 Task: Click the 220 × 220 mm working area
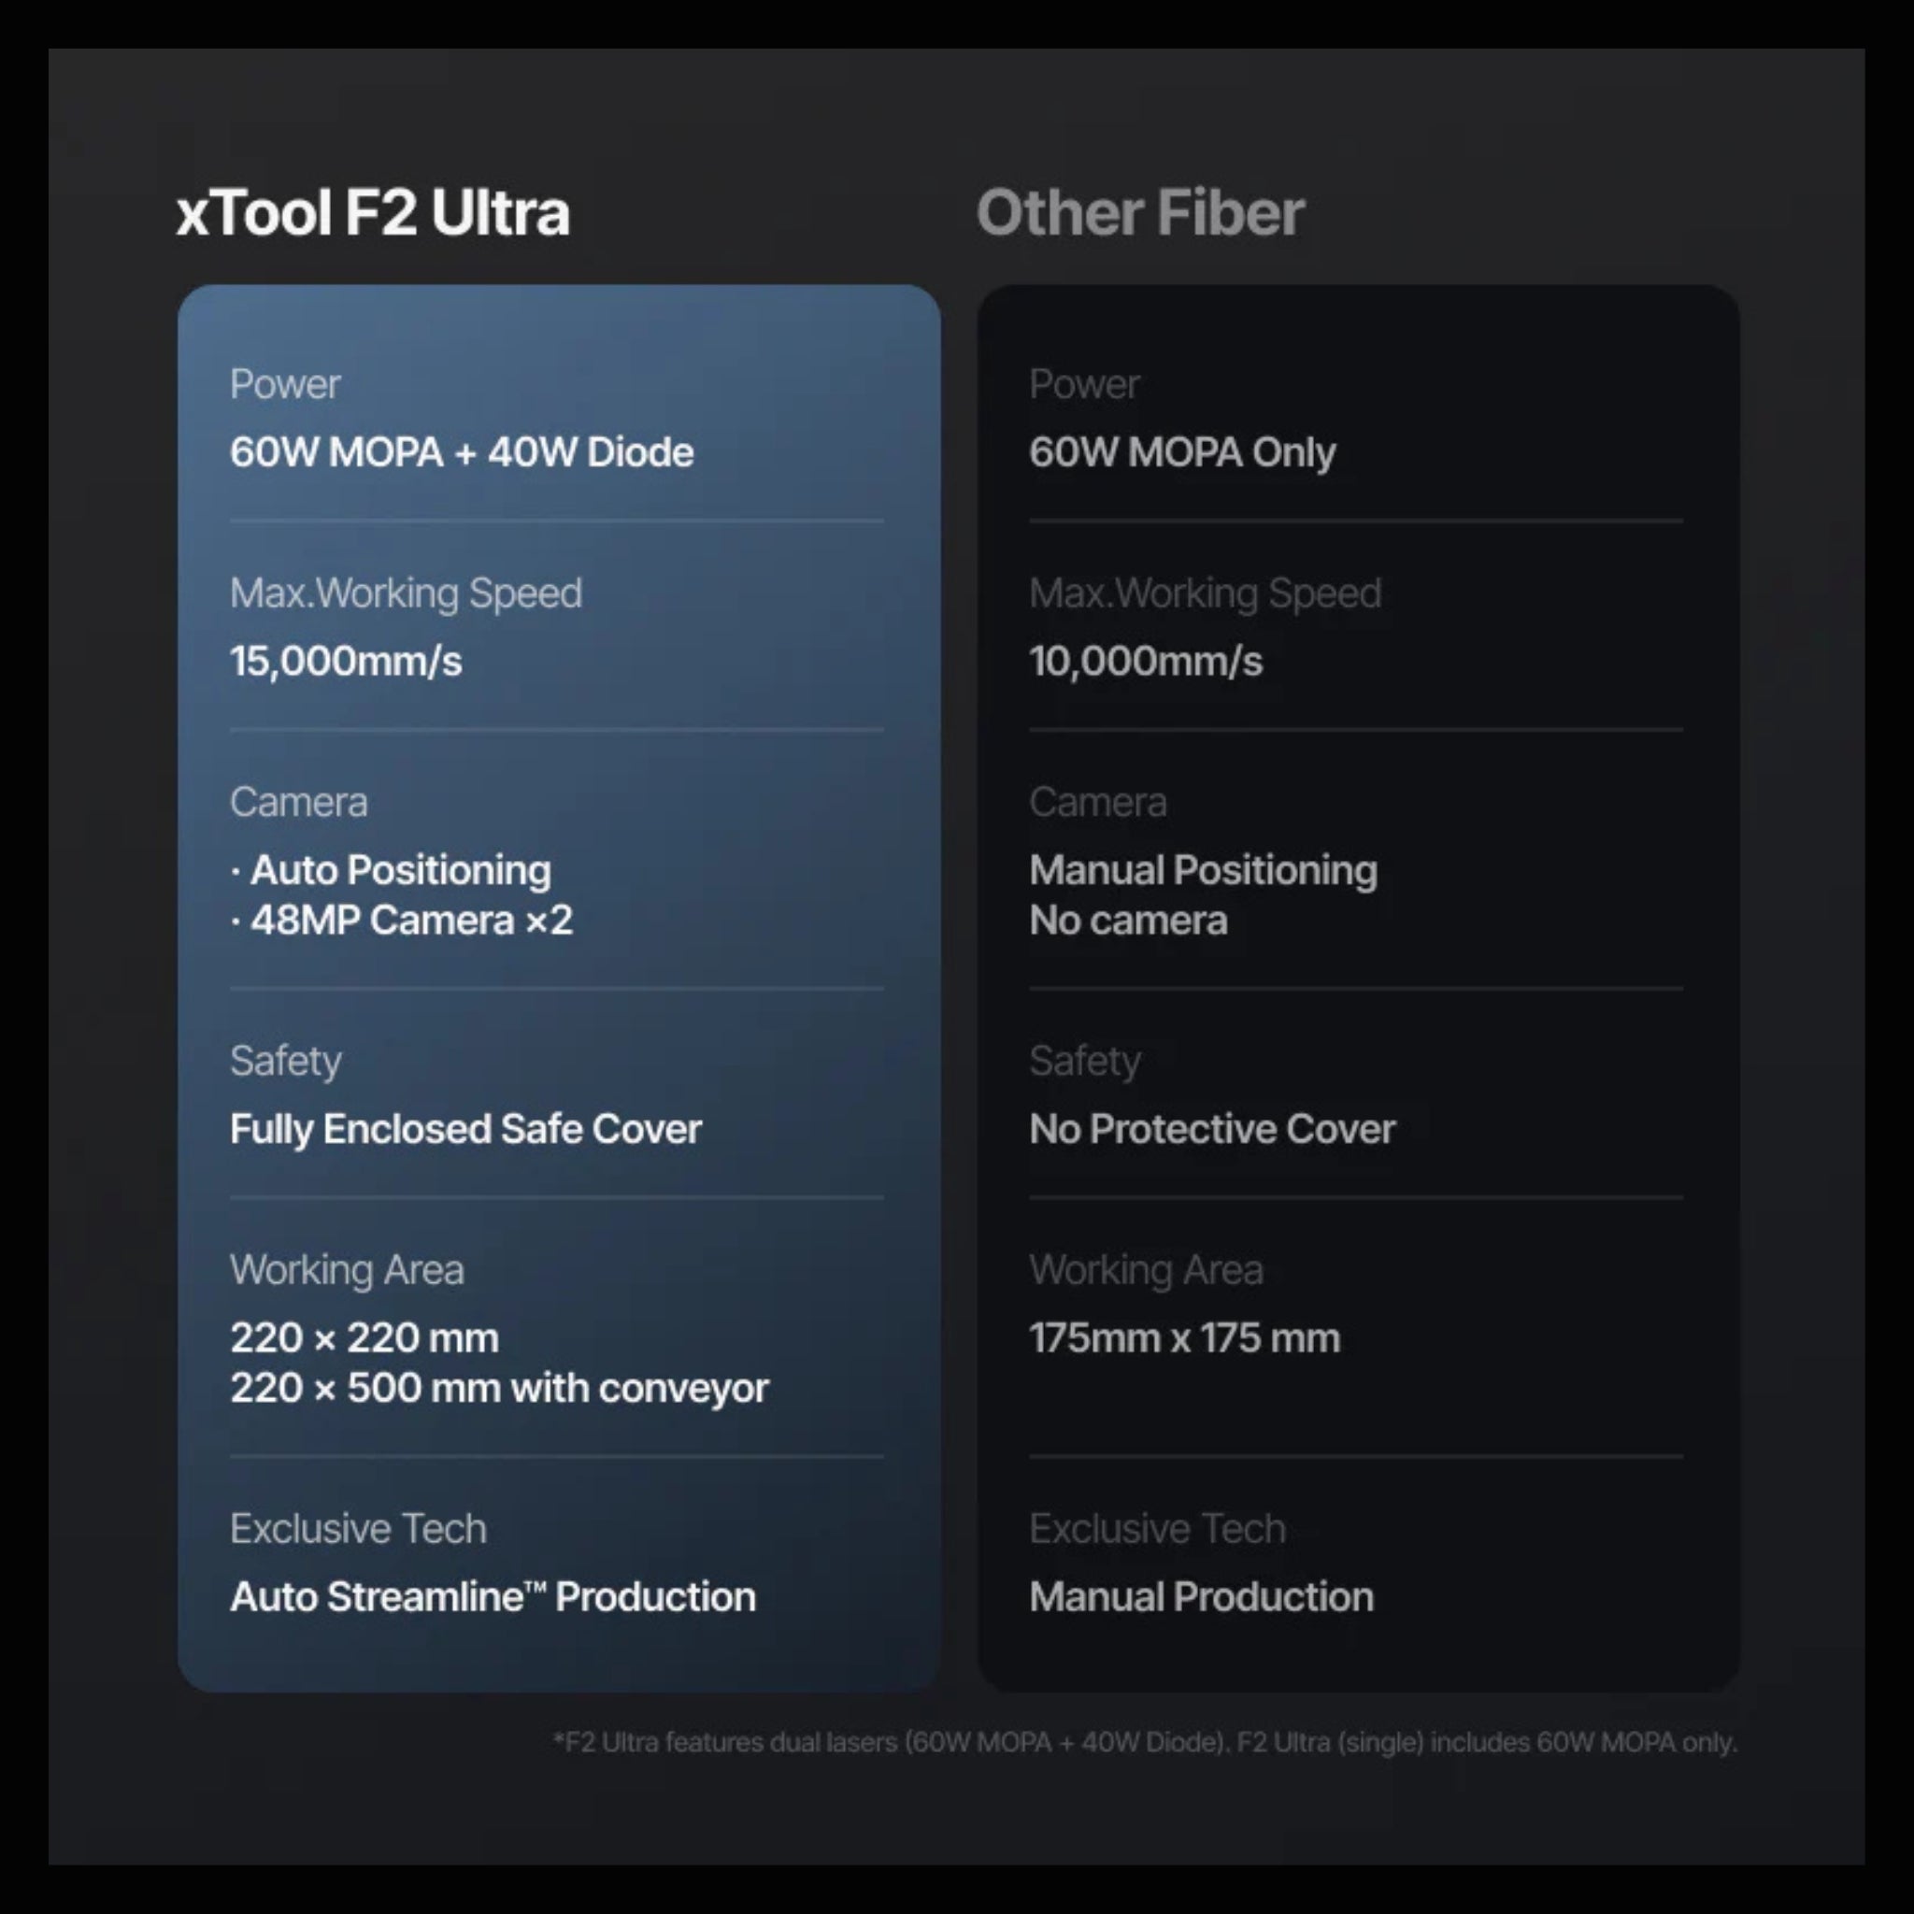tap(364, 1338)
